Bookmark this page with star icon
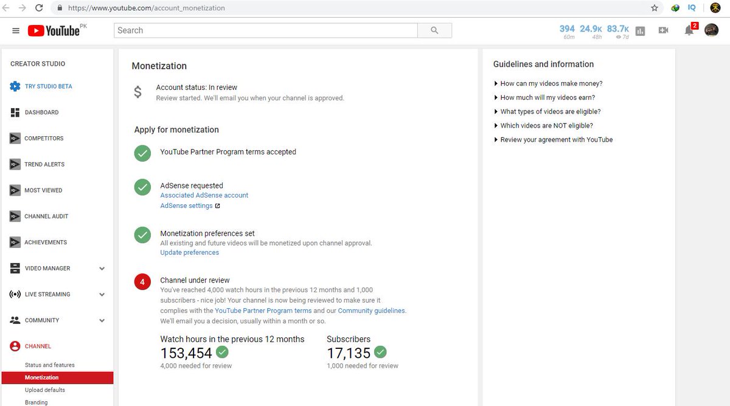730x406 pixels. pos(655,8)
